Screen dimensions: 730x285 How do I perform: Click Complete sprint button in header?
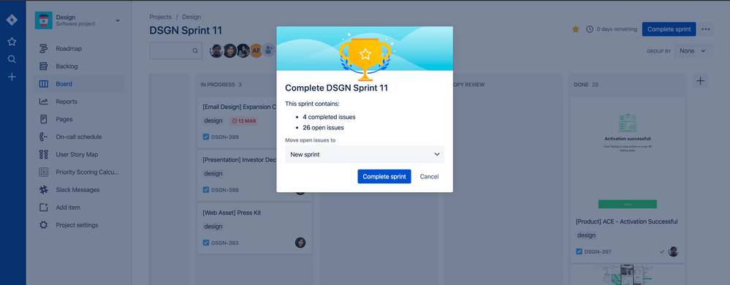point(669,29)
